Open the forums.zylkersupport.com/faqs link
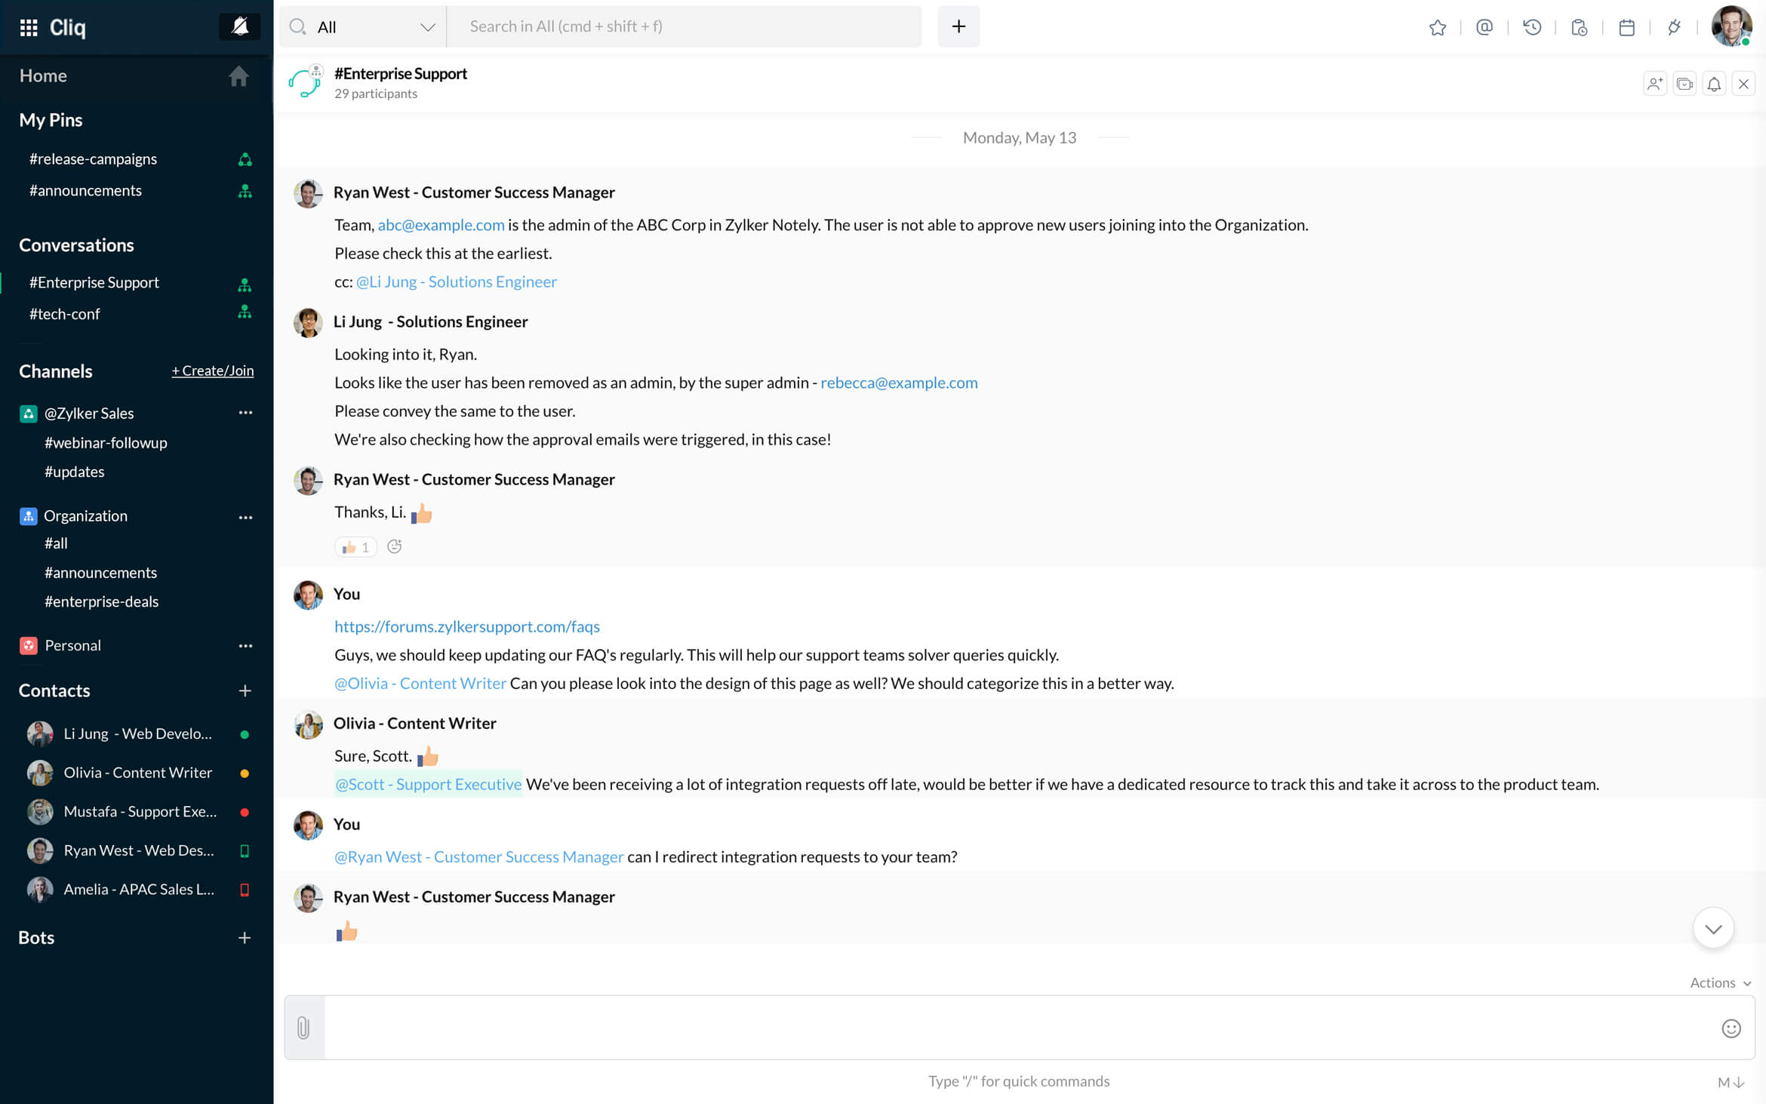 tap(466, 627)
